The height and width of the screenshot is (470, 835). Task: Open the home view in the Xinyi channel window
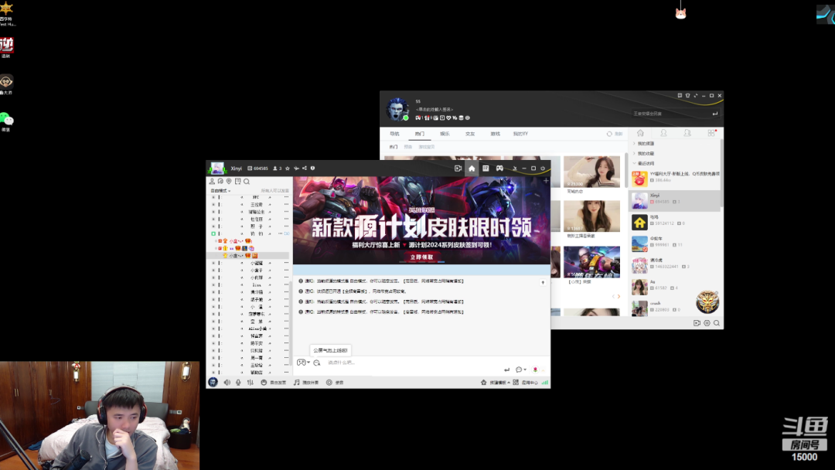[x=472, y=169]
